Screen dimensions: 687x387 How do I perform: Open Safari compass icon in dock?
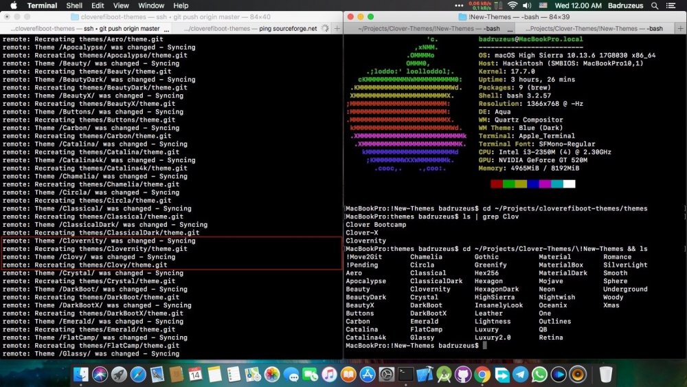[x=138, y=375]
